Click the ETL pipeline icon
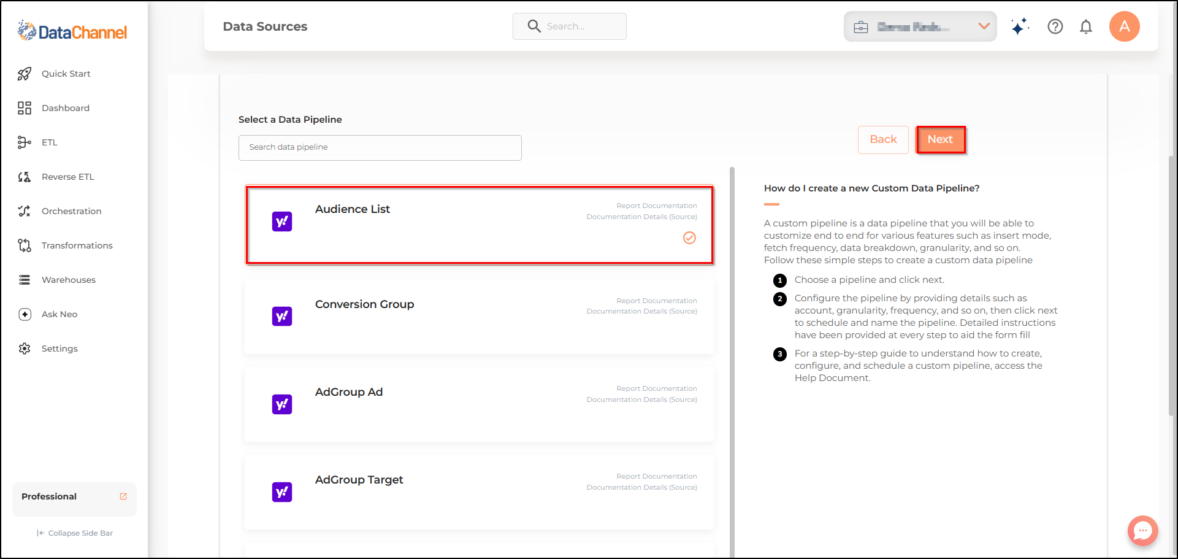This screenshot has width=1178, height=559. (25, 142)
